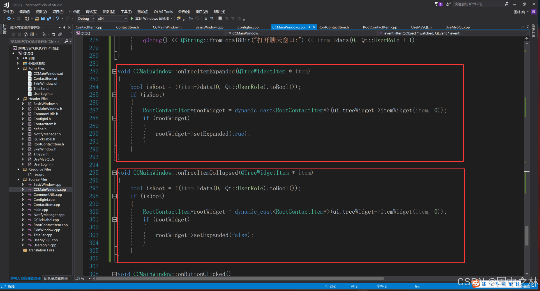Click the quick launch search magnifier
The width and height of the screenshot is (540, 291).
click(506, 4)
